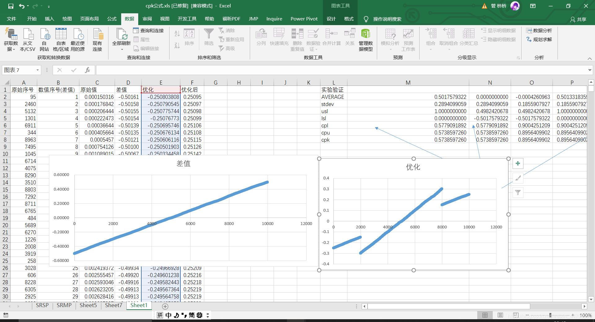Click the insert function fx icon

tap(87, 70)
